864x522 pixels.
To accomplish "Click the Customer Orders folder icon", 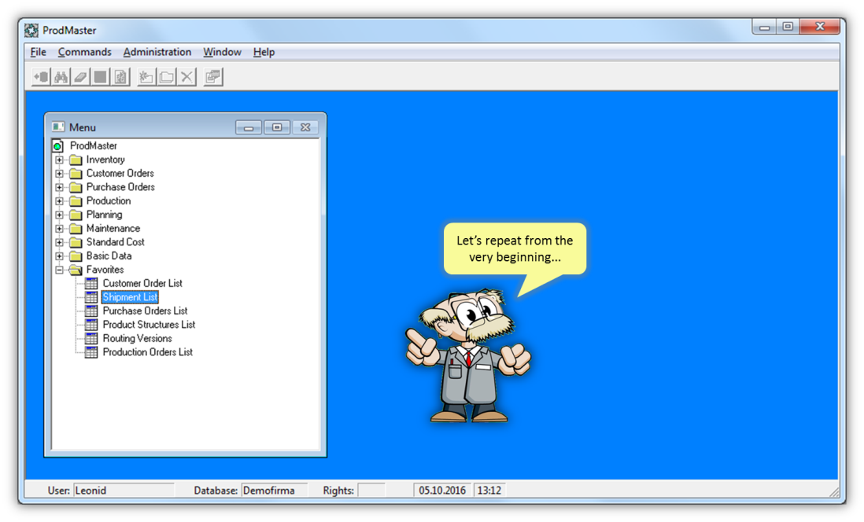I will pos(76,174).
